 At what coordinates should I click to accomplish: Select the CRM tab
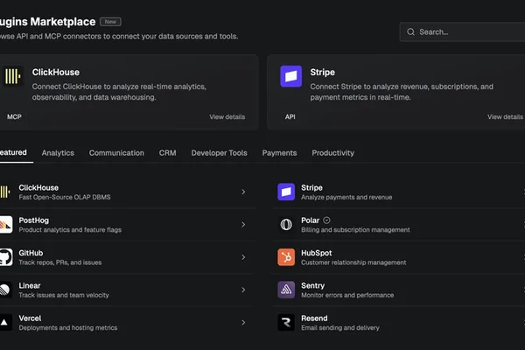pyautogui.click(x=167, y=153)
